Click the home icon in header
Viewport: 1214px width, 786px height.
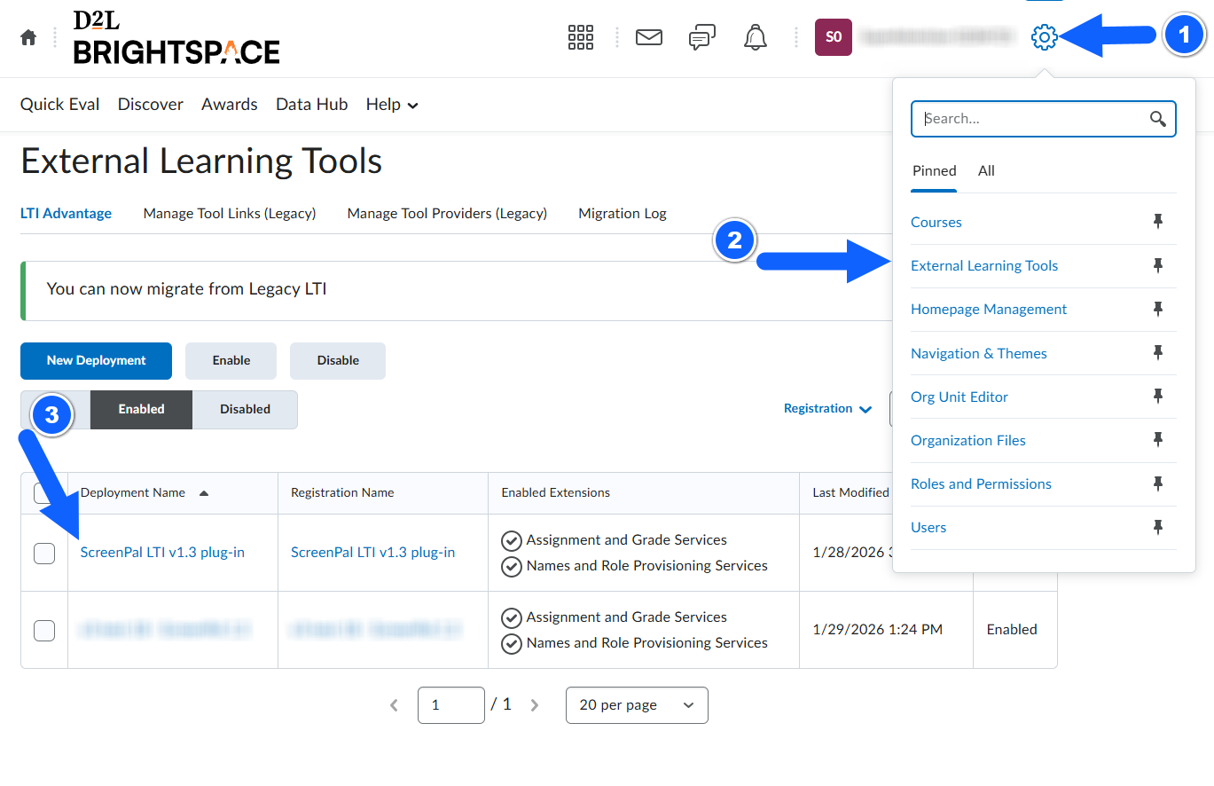(28, 38)
